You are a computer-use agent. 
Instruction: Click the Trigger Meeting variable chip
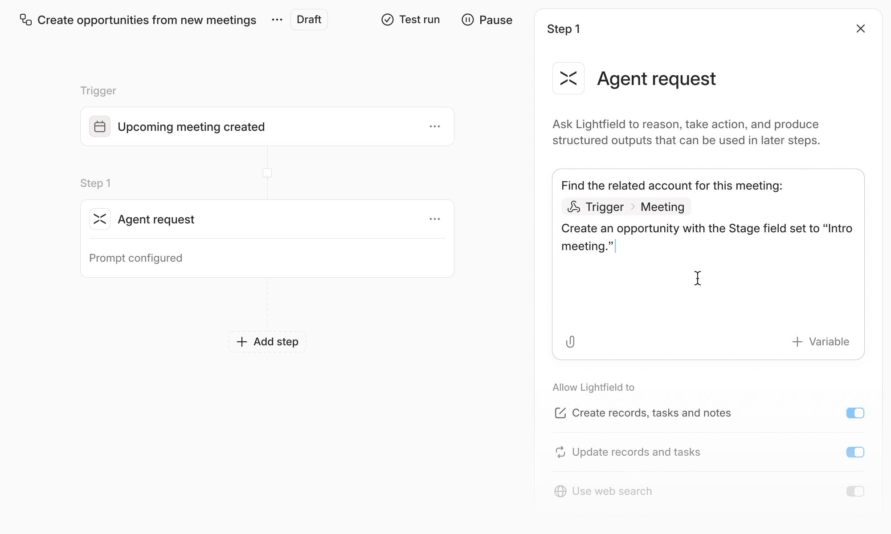626,207
